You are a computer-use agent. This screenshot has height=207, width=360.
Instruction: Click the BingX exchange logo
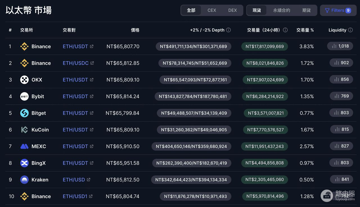[x=24, y=163]
